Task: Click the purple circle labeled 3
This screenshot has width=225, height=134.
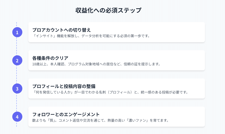Action: (x=17, y=88)
